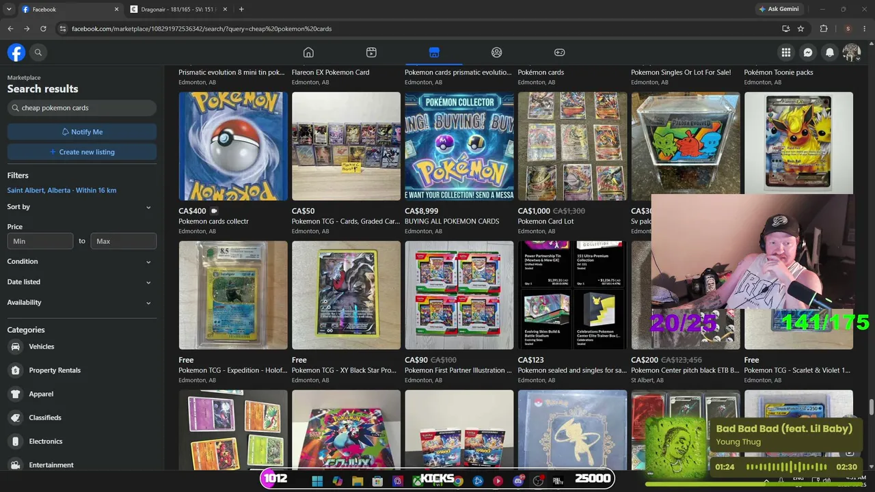Open the Chrome extensions puzzle icon

(824, 29)
